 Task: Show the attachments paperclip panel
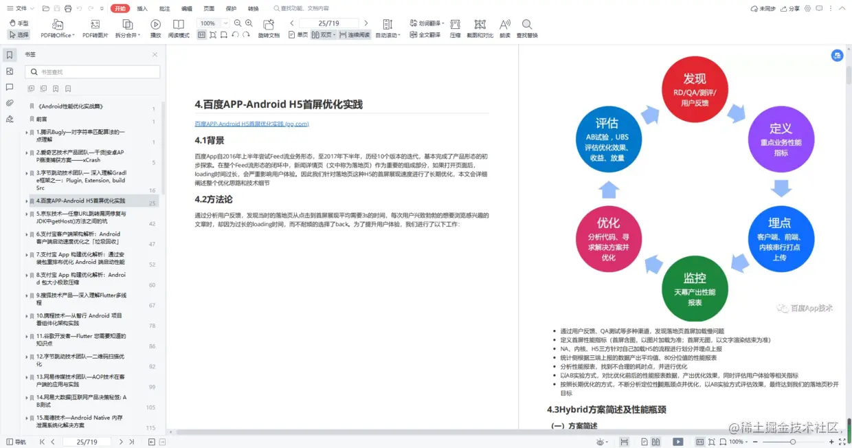(10, 103)
